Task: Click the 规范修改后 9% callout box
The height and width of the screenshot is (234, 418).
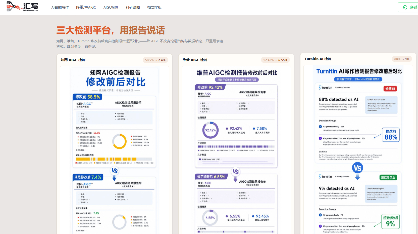Action: (x=390, y=221)
